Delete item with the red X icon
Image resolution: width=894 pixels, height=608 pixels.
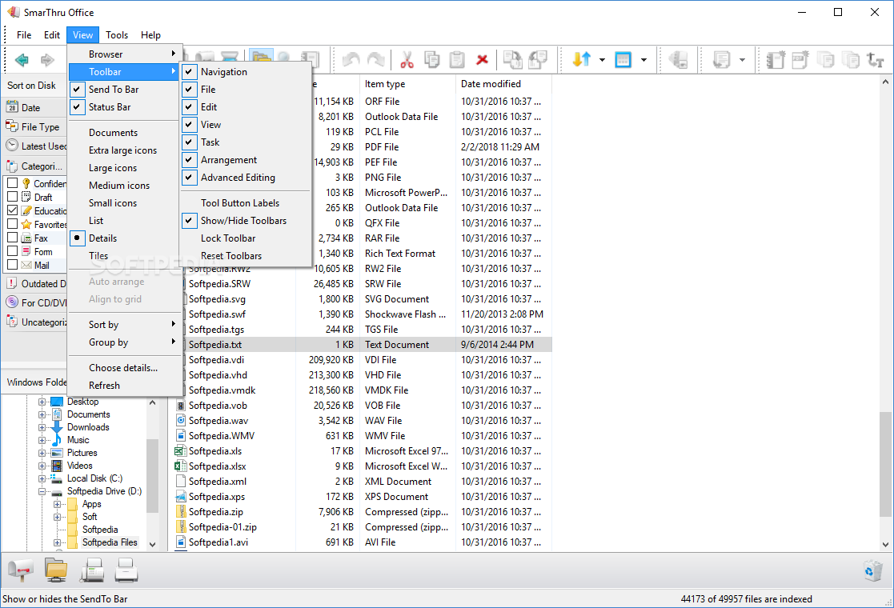[x=483, y=59]
